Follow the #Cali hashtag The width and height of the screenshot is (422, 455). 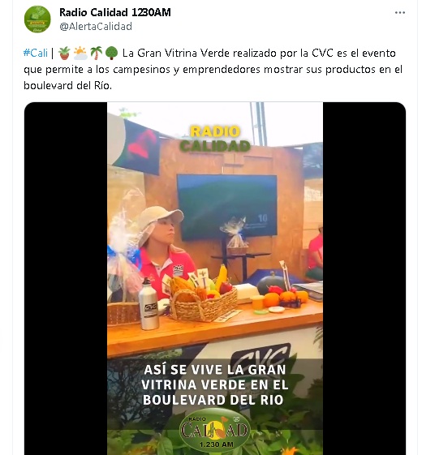[36, 53]
